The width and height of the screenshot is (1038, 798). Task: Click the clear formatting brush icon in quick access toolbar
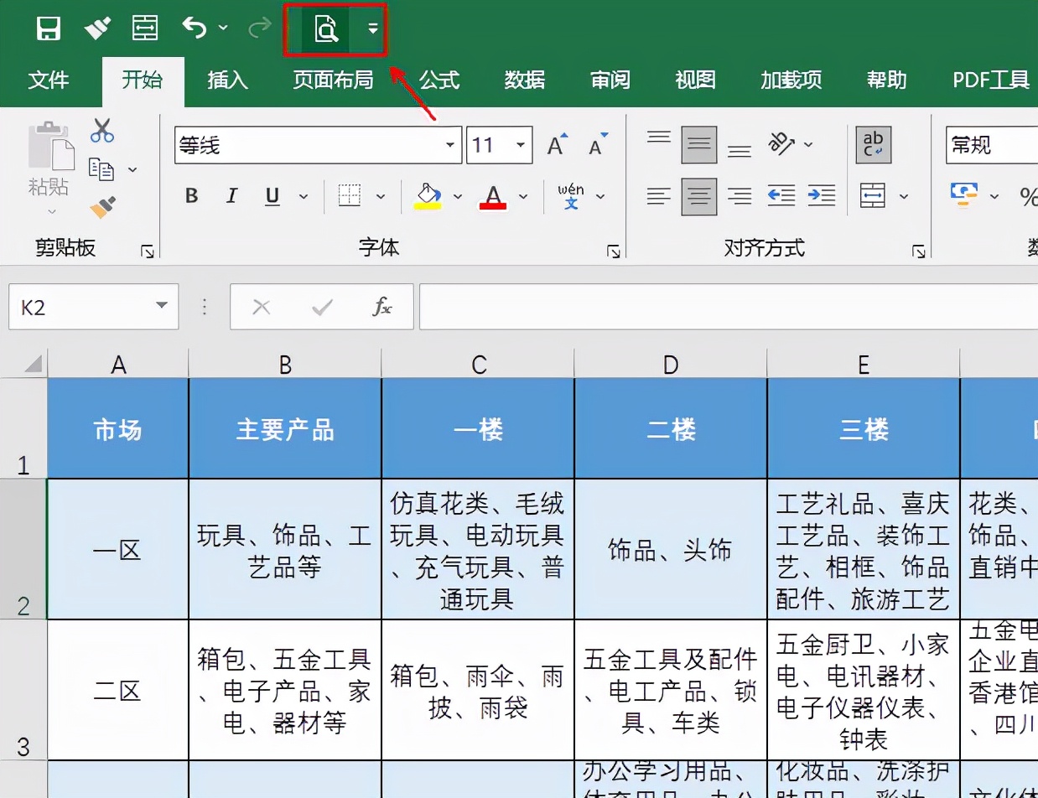(97, 29)
